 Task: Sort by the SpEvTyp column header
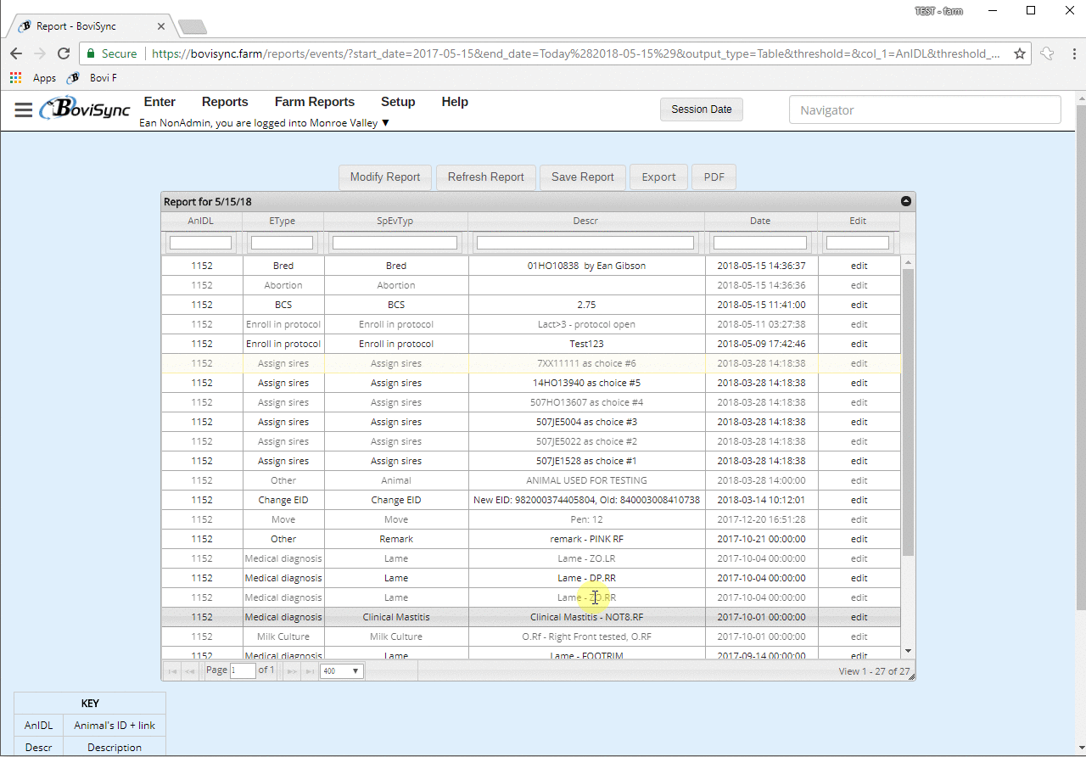point(395,221)
